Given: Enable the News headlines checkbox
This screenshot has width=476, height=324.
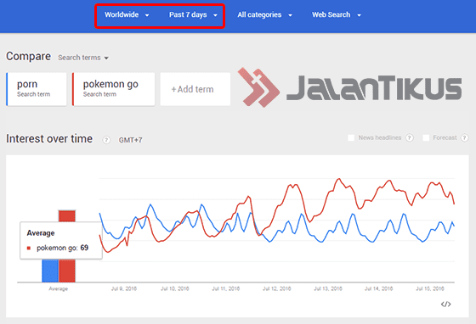Looking at the screenshot, I should (x=351, y=137).
